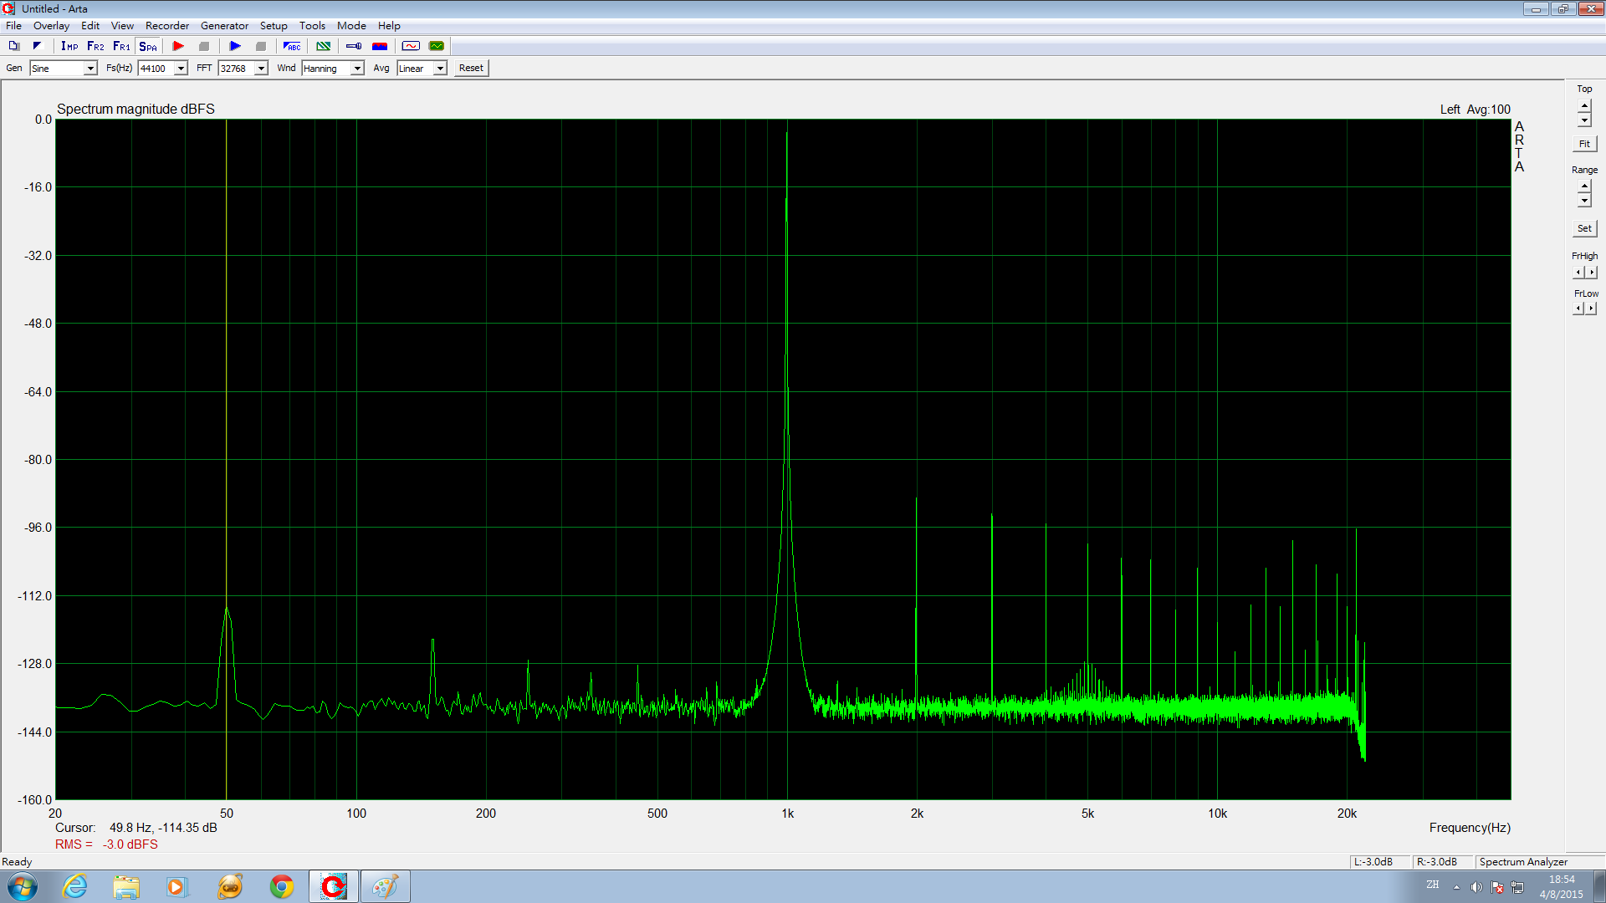Open the Tools menu
Image resolution: width=1606 pixels, height=903 pixels.
click(312, 26)
